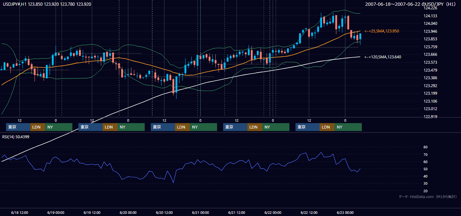
Task: Click price axis label 123.386
Action: [430, 78]
